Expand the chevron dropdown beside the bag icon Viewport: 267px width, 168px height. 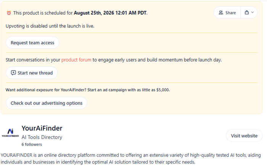tap(253, 13)
